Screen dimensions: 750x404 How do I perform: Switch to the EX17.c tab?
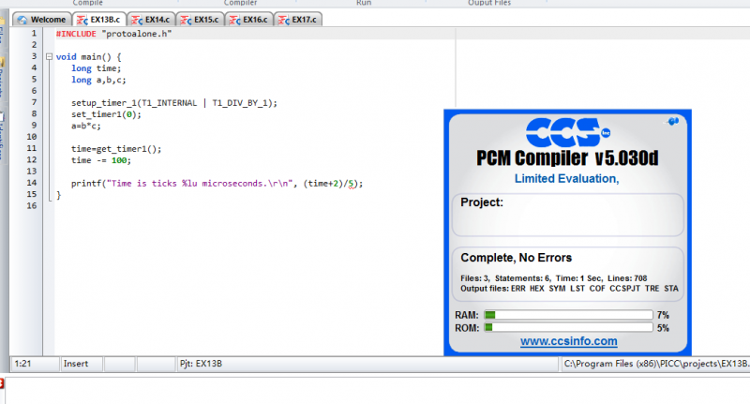[298, 20]
